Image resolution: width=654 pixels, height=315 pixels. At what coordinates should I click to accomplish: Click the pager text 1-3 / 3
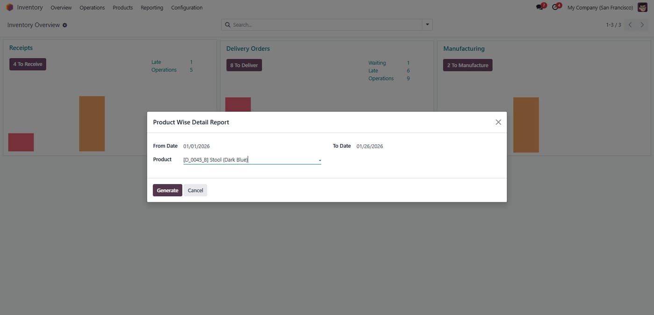(x=613, y=25)
